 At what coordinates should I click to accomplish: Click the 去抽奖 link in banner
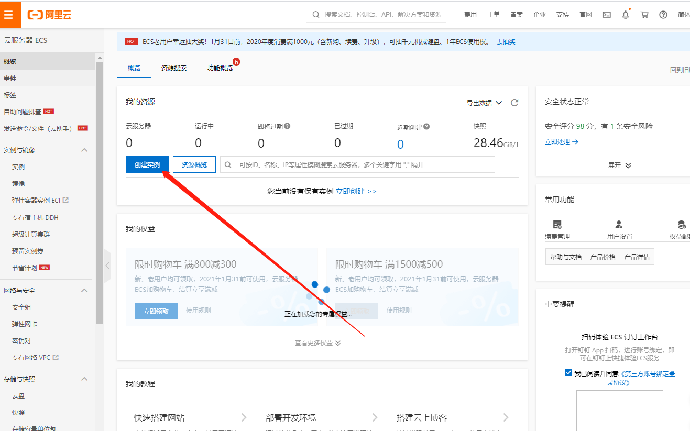pos(506,41)
